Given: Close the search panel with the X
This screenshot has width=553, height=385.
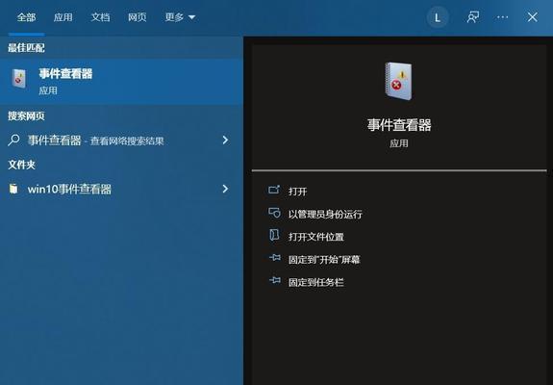Looking at the screenshot, I should click(533, 17).
